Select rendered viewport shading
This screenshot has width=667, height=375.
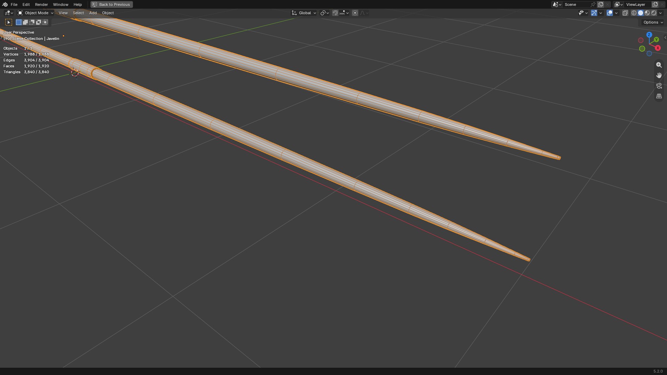tap(654, 13)
